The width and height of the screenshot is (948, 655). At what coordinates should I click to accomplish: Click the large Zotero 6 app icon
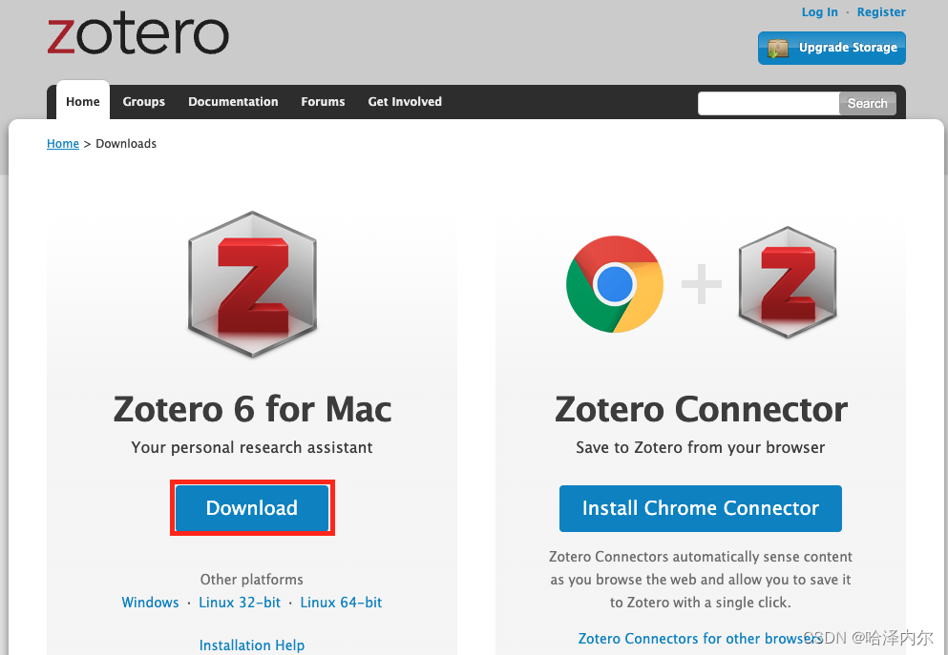[x=252, y=284]
